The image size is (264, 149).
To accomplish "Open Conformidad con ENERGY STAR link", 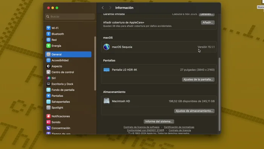I will 146,130.
